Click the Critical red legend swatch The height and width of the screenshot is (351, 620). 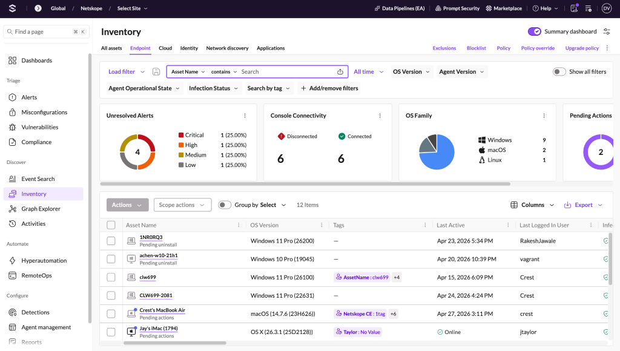(x=181, y=135)
